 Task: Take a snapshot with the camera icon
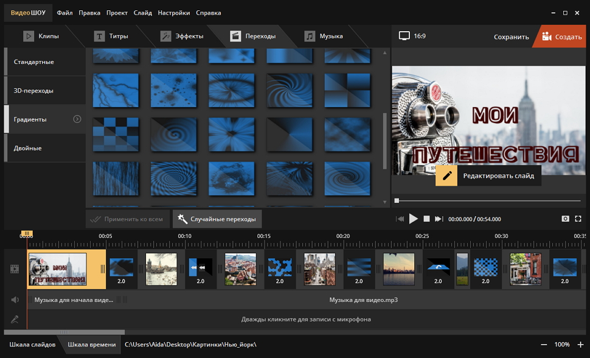pyautogui.click(x=565, y=219)
